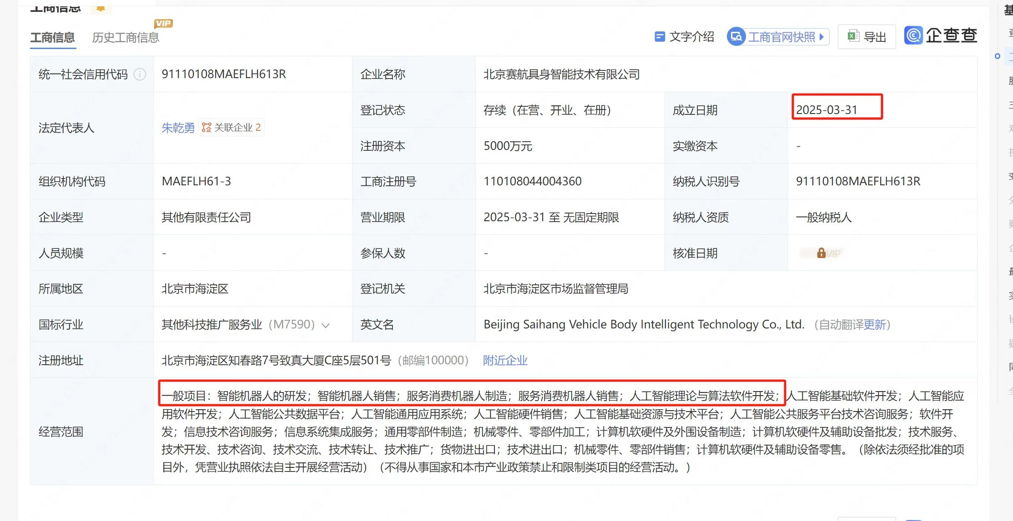Screen dimensions: 1013x521
Task: Switch to 历史工商信息 tab
Action: point(126,37)
